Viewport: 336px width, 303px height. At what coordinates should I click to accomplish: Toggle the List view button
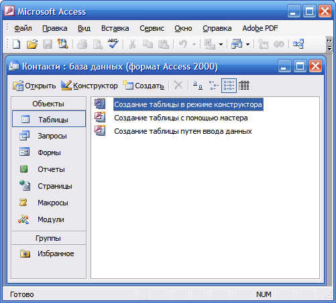coord(229,86)
